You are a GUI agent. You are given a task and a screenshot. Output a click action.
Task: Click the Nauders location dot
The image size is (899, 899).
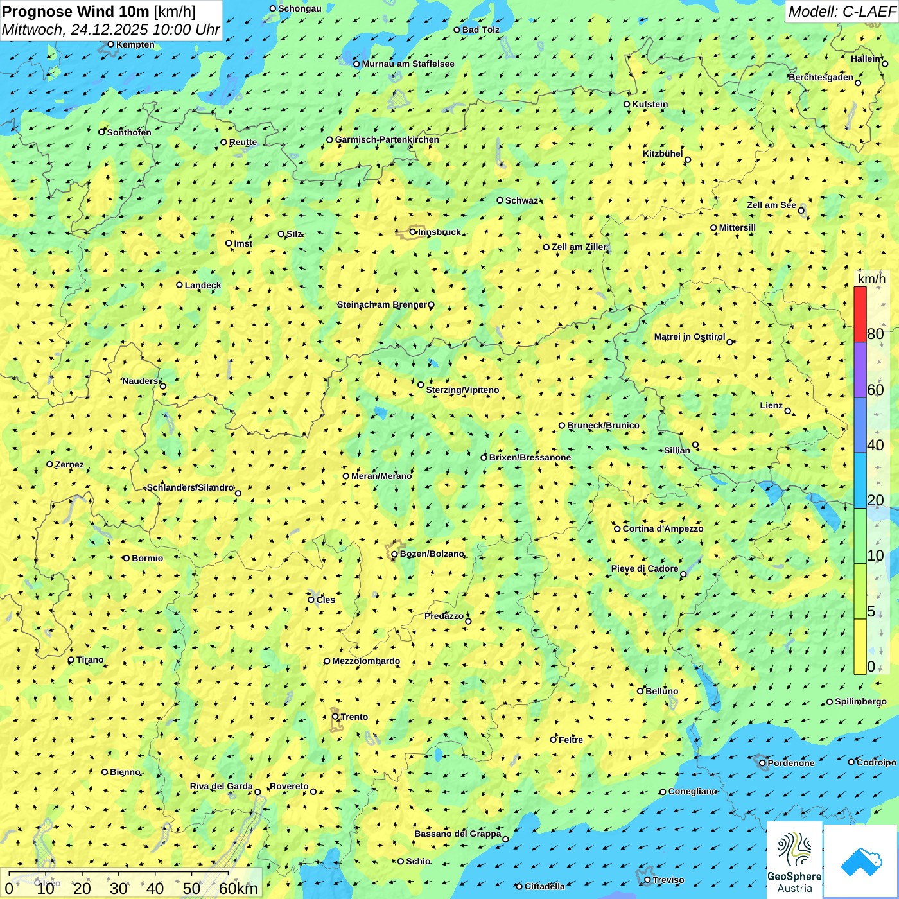coord(162,387)
